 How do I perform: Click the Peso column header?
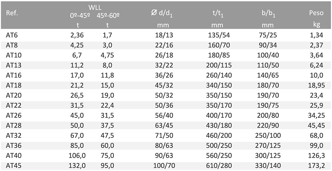(x=316, y=13)
